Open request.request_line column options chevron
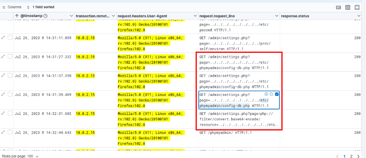The height and width of the screenshot is (158, 366). 277,16
